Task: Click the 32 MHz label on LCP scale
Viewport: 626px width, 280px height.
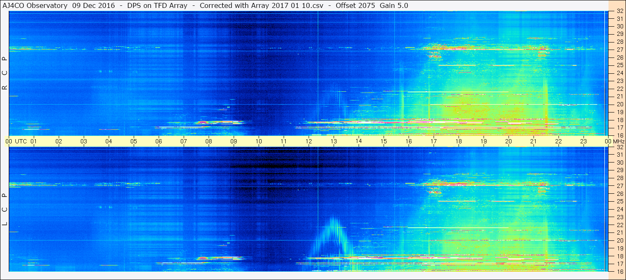Action: point(619,147)
